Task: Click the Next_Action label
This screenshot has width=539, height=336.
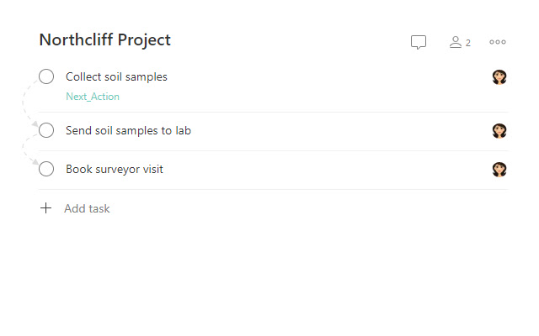Action: [93, 97]
